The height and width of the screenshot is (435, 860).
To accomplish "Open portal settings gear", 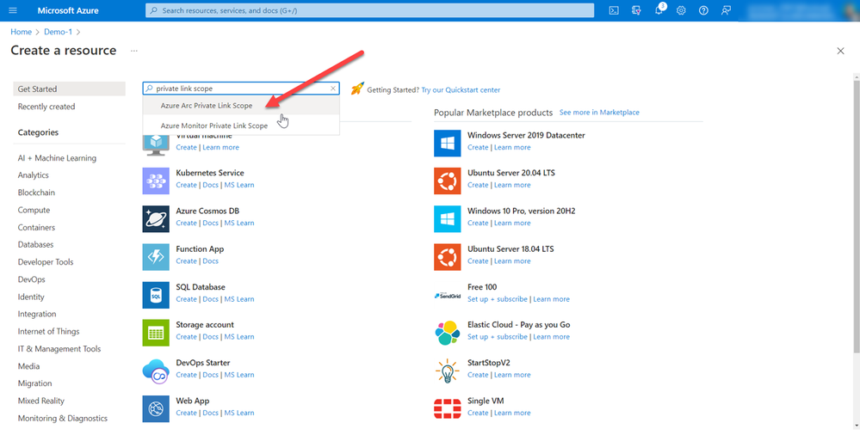I will [681, 10].
